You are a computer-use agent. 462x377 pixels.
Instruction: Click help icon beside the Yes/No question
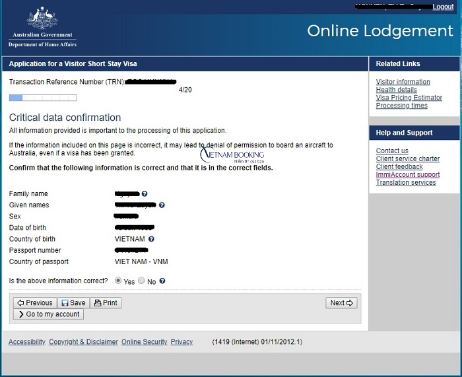tap(162, 281)
